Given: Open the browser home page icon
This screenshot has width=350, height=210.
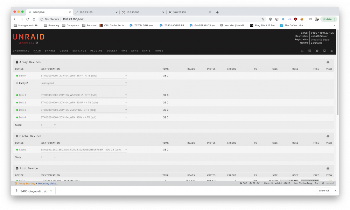Looking at the screenshot, I should click(34, 19).
